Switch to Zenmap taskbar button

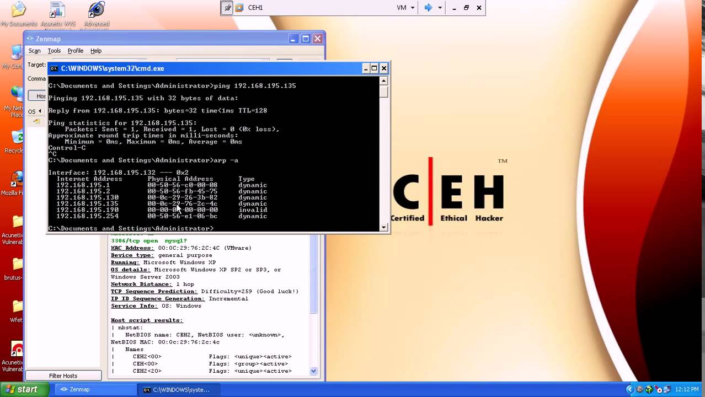pos(95,389)
